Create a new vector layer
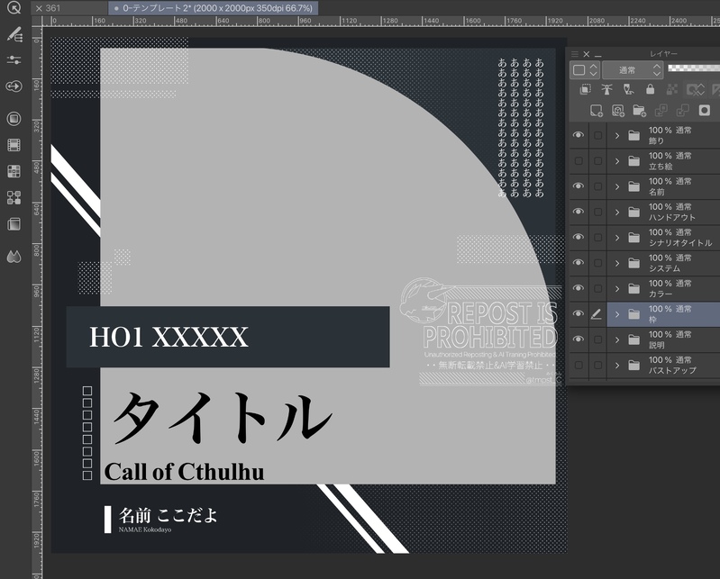The height and width of the screenshot is (579, 720). point(618,111)
